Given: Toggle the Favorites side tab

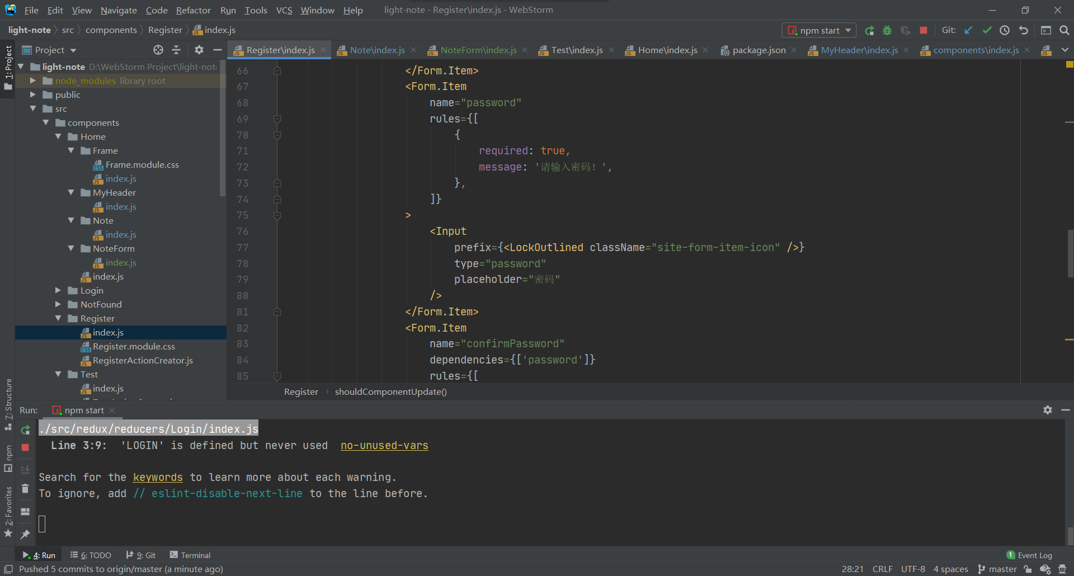Looking at the screenshot, I should point(8,512).
